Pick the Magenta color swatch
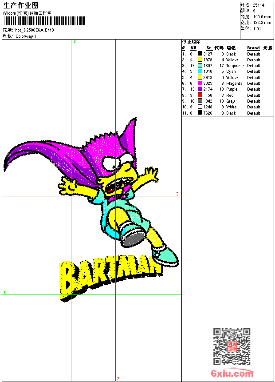This screenshot has height=382, width=275. [x=200, y=83]
